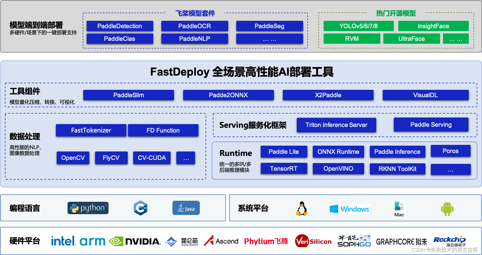
Task: Click the ONNX Runtime box
Action: 338,152
